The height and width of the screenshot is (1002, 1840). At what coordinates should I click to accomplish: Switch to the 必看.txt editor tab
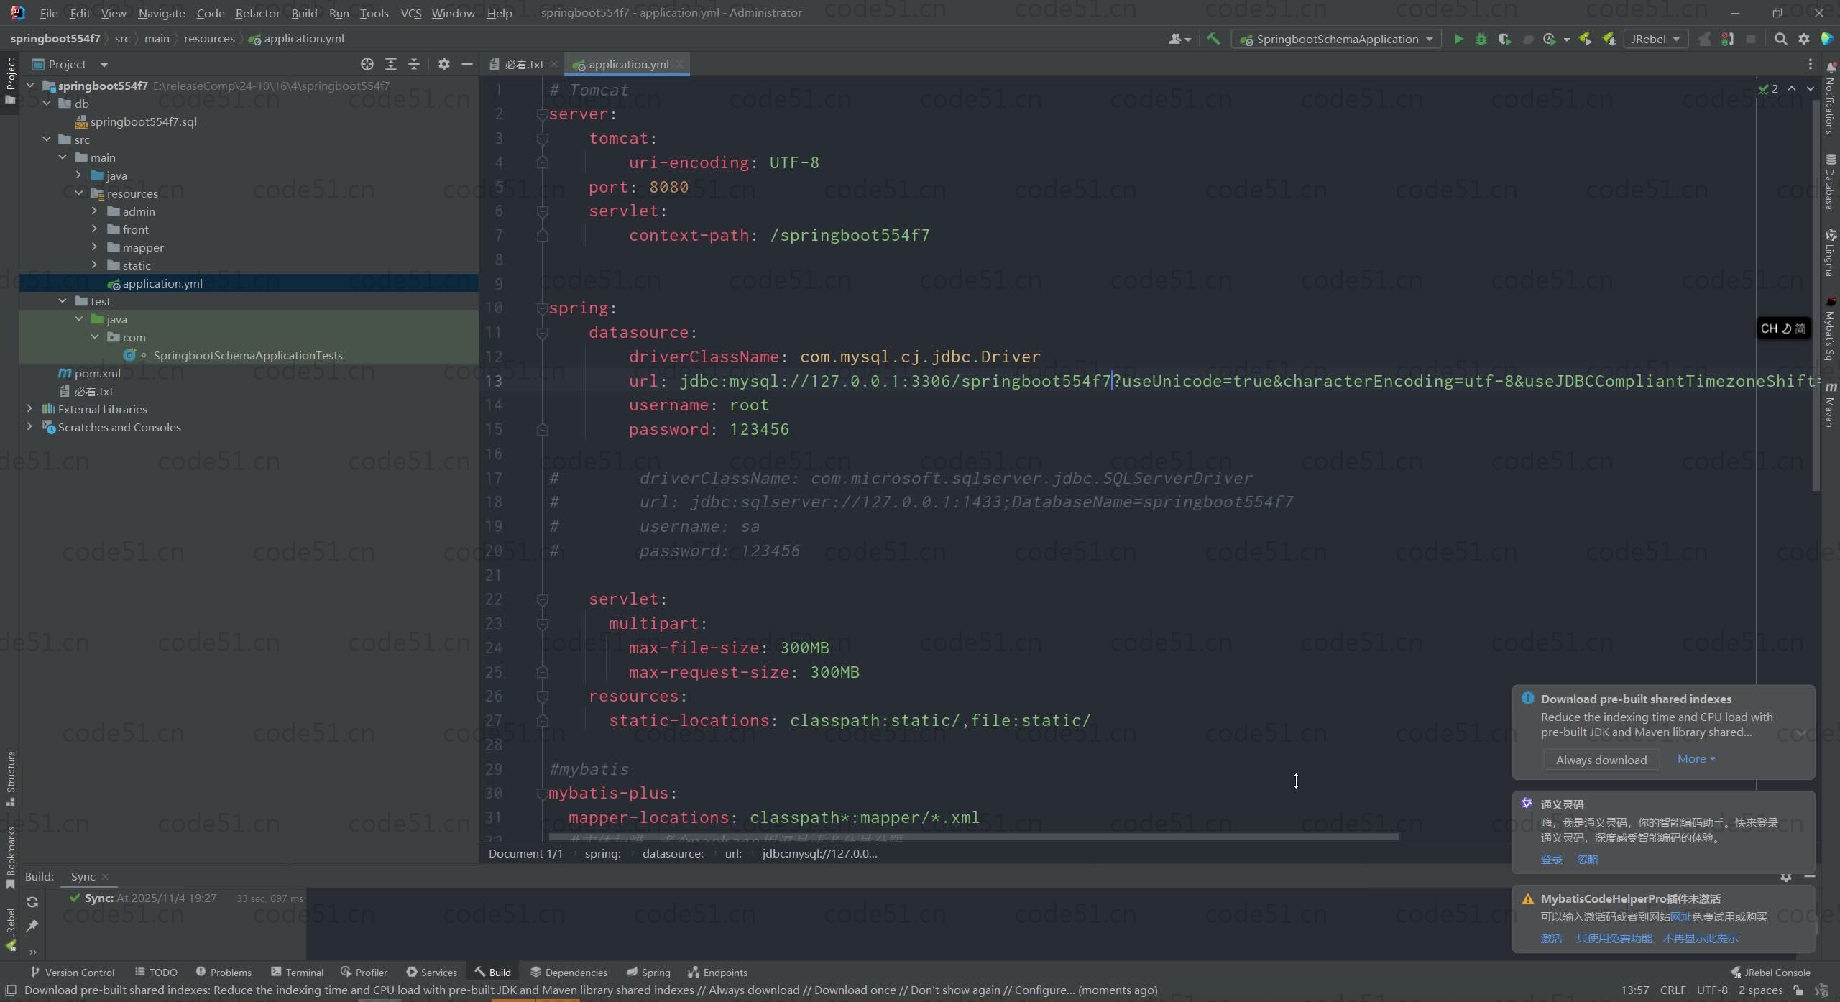523,64
